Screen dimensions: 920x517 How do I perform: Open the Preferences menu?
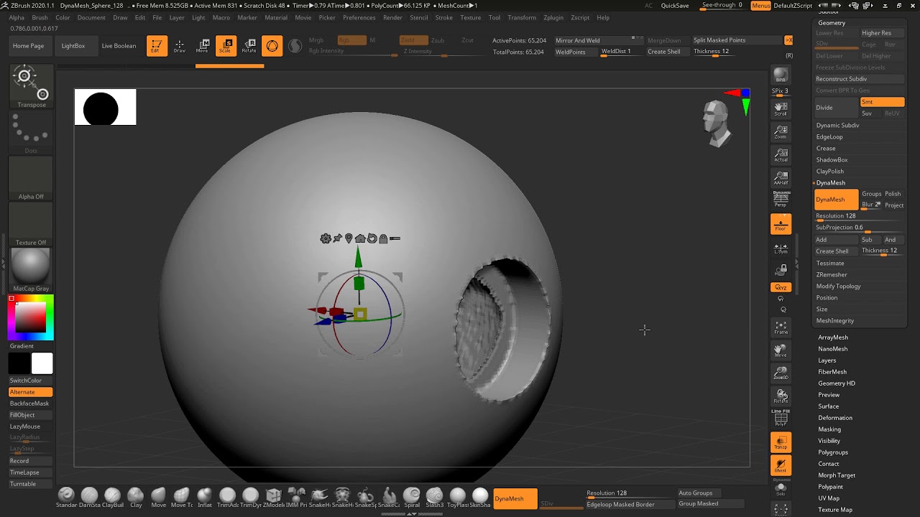click(359, 17)
